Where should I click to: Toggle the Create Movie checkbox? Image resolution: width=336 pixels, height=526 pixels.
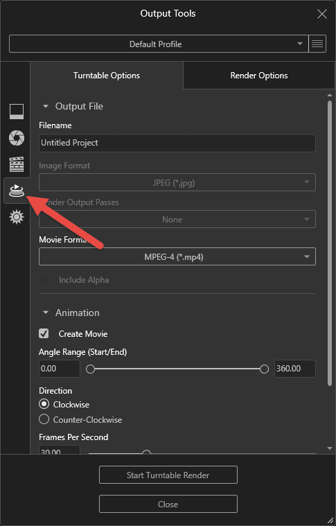tap(44, 333)
